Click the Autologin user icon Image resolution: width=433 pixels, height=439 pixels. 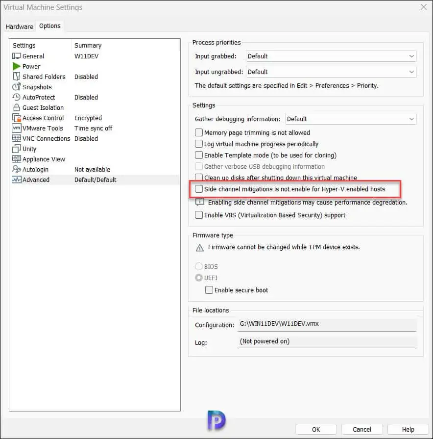pyautogui.click(x=17, y=169)
